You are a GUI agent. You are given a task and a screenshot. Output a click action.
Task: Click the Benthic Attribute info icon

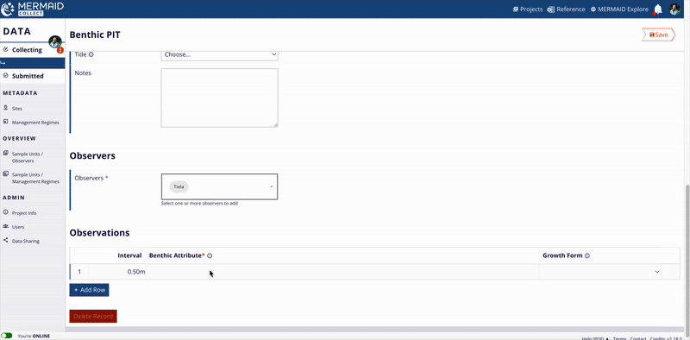tap(210, 256)
